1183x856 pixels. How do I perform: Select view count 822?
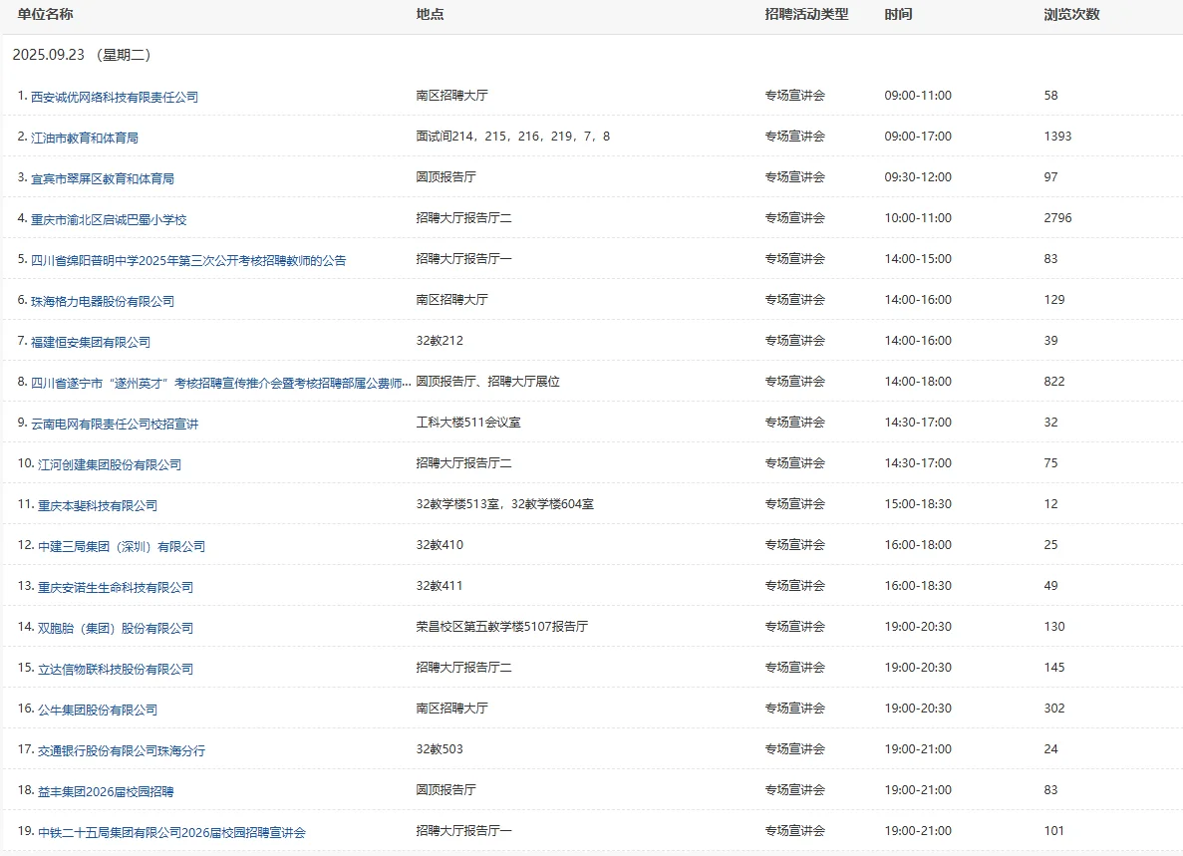click(x=1054, y=382)
